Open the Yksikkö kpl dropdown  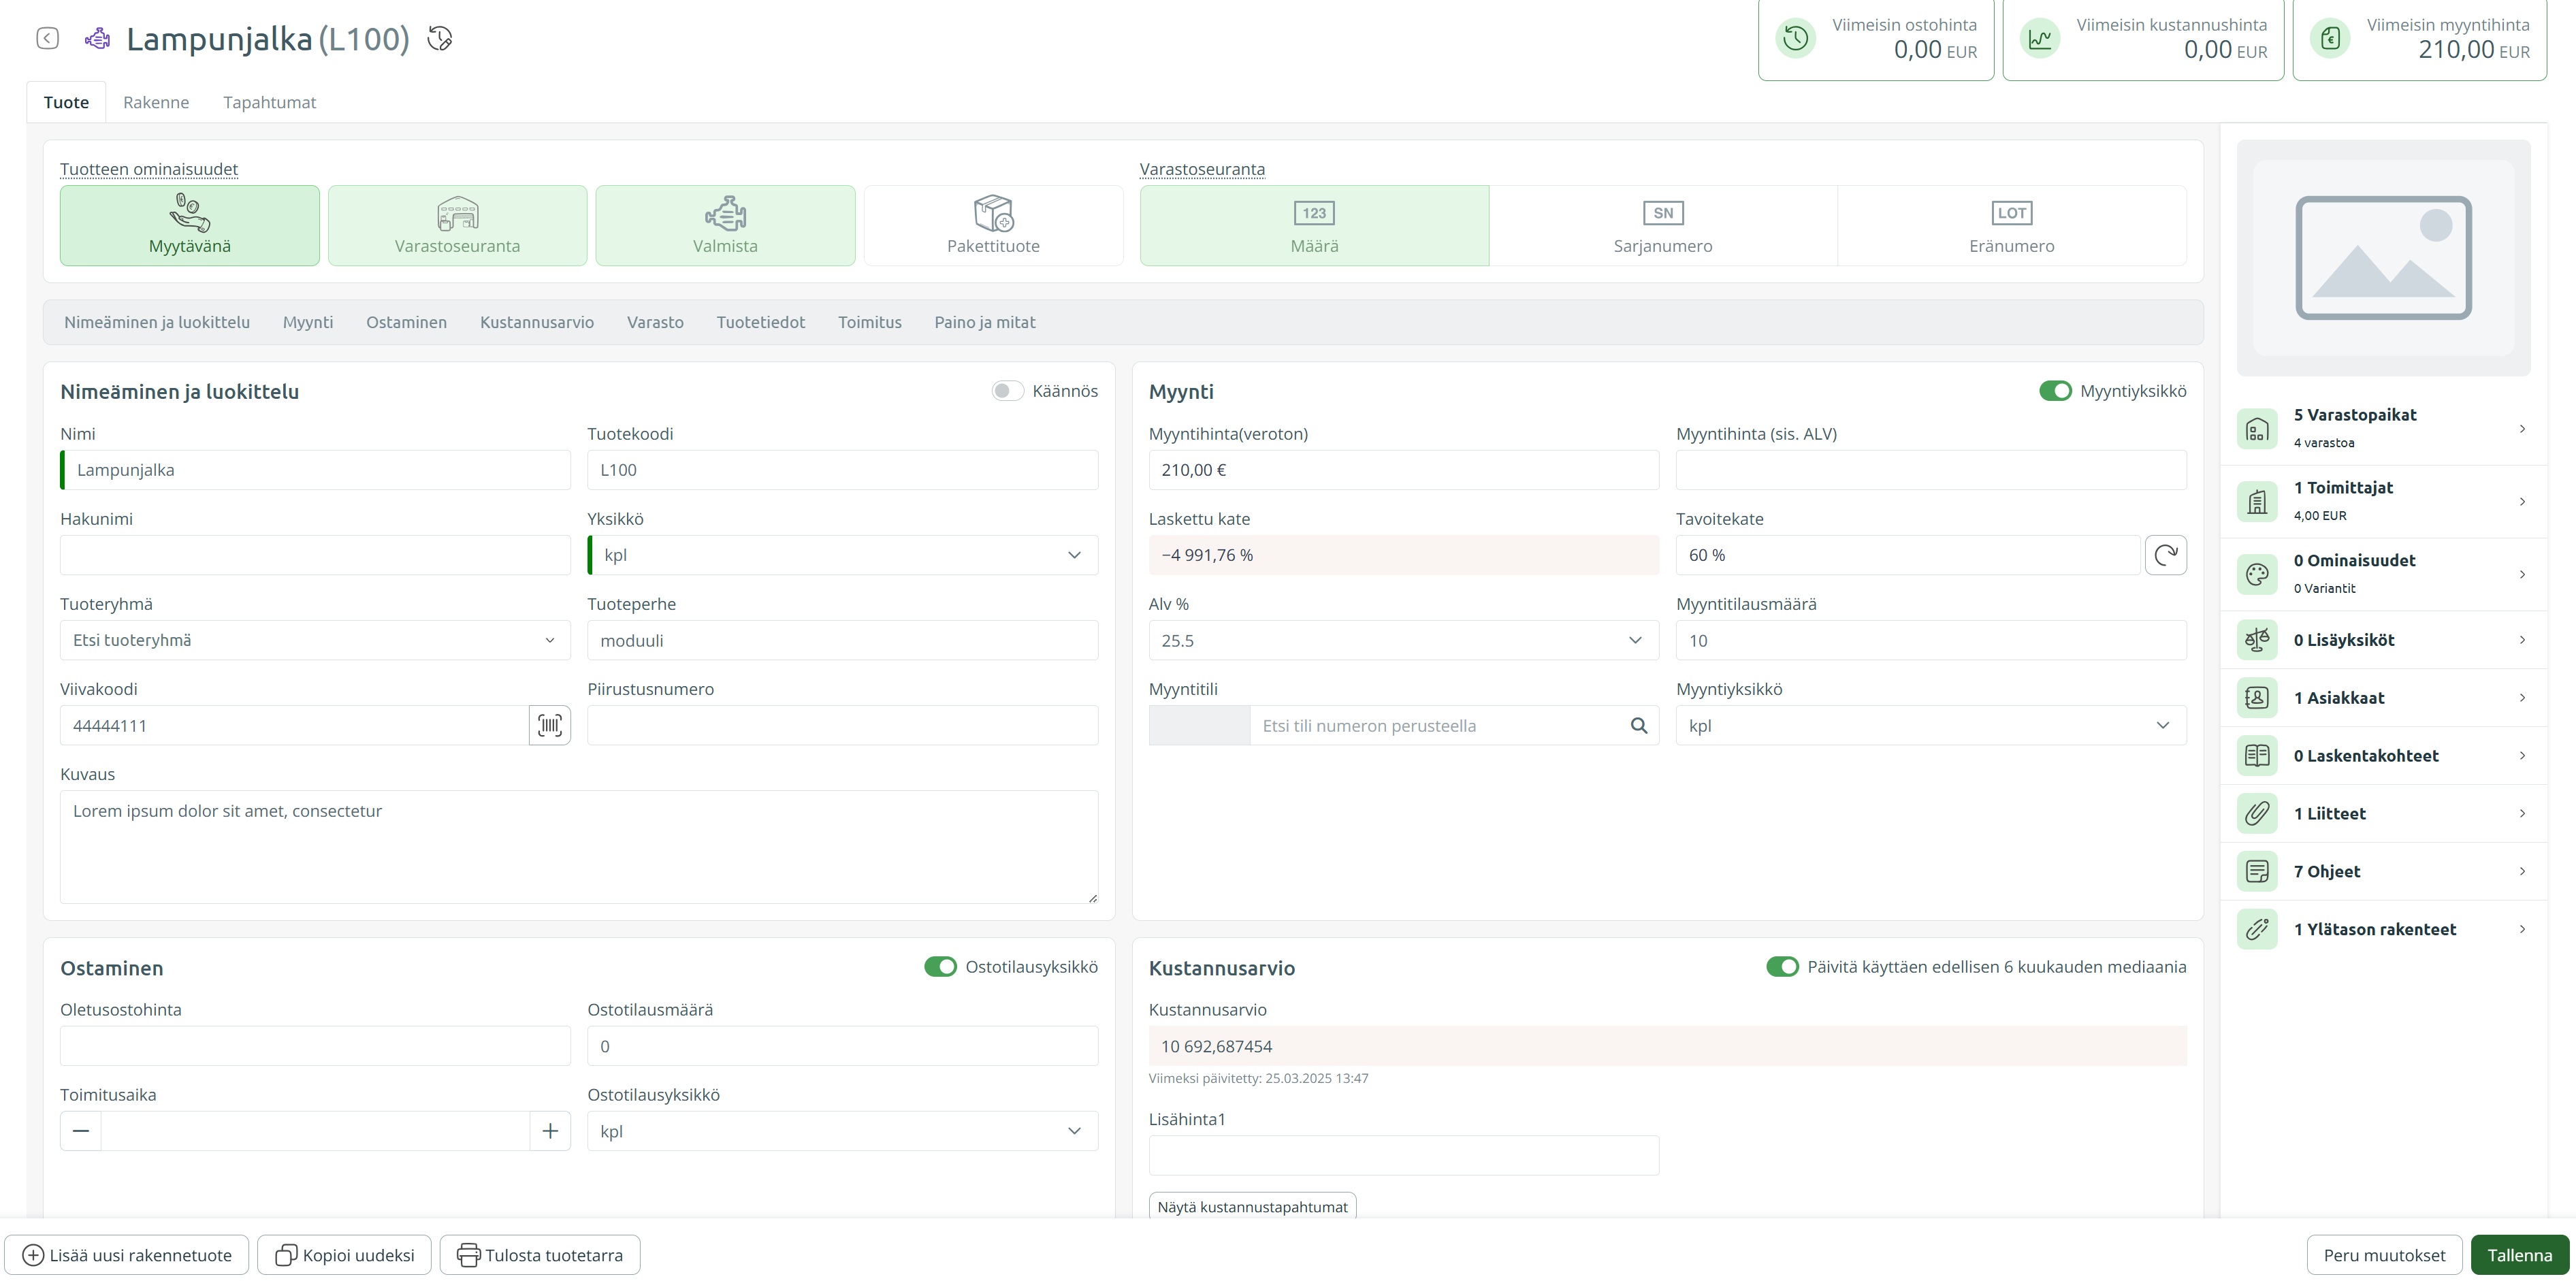843,555
